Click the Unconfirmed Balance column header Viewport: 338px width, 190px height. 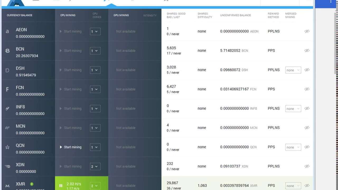click(236, 15)
